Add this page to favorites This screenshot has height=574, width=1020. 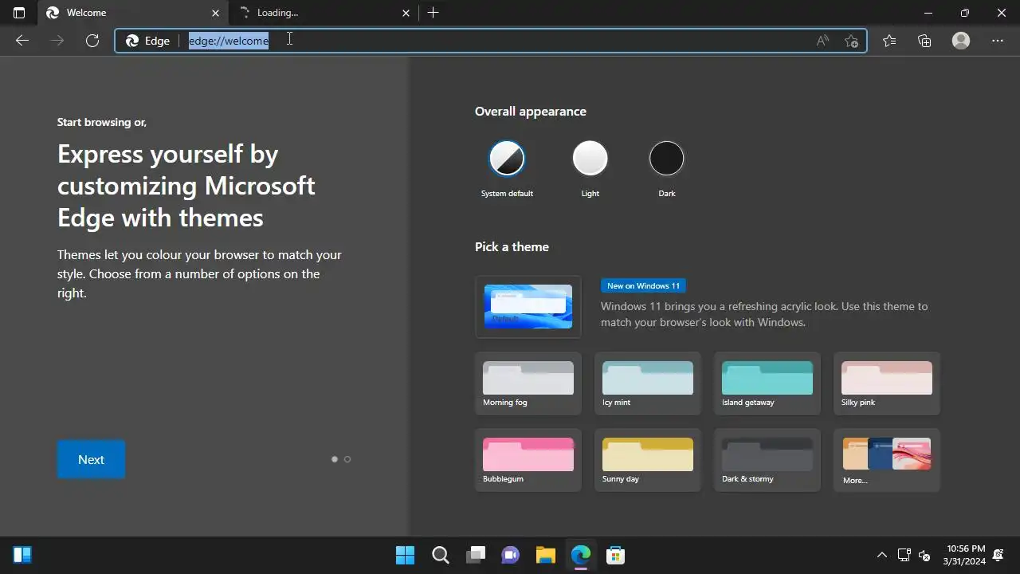point(851,41)
